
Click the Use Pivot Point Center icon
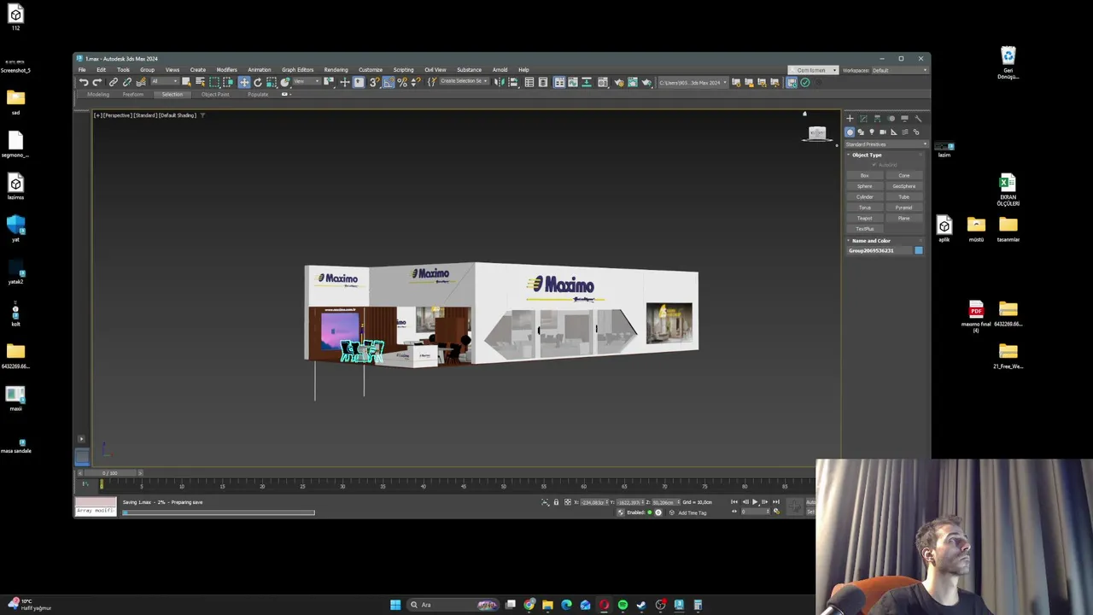[329, 82]
